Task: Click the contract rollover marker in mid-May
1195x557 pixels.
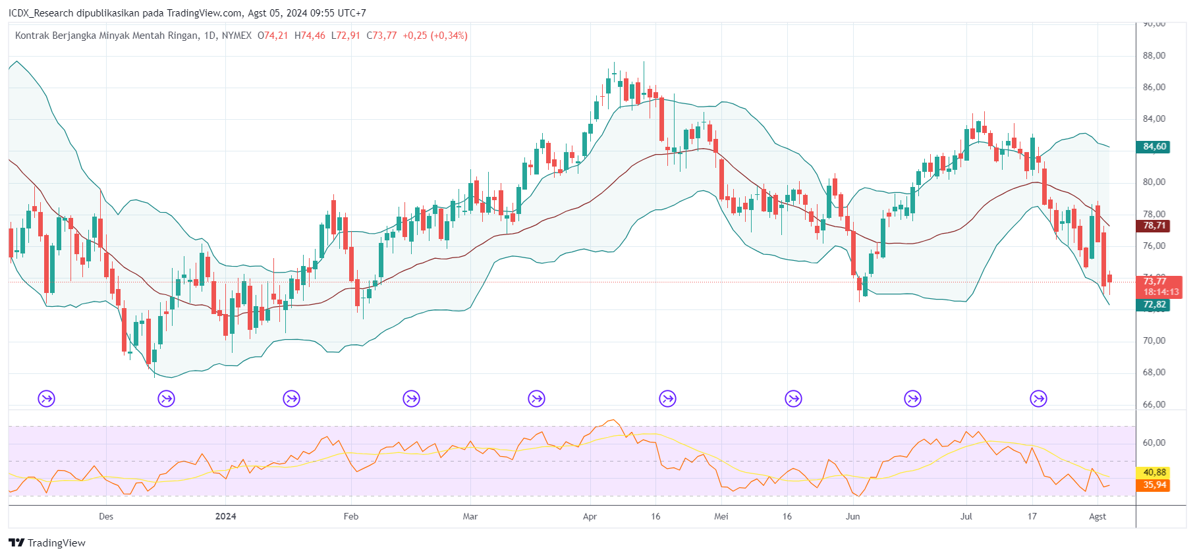Action: point(793,398)
